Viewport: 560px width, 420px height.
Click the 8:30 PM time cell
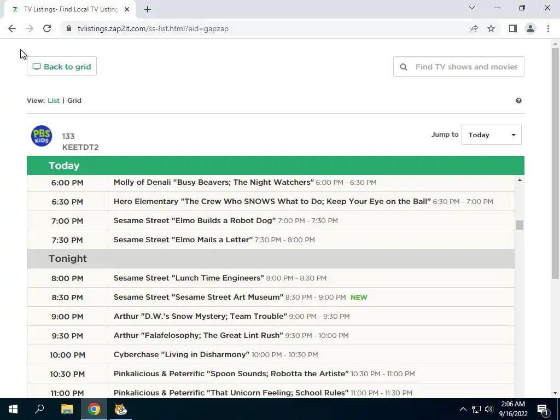[x=67, y=297]
